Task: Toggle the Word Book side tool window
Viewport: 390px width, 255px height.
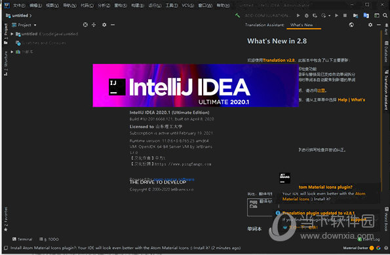Action: coord(386,219)
